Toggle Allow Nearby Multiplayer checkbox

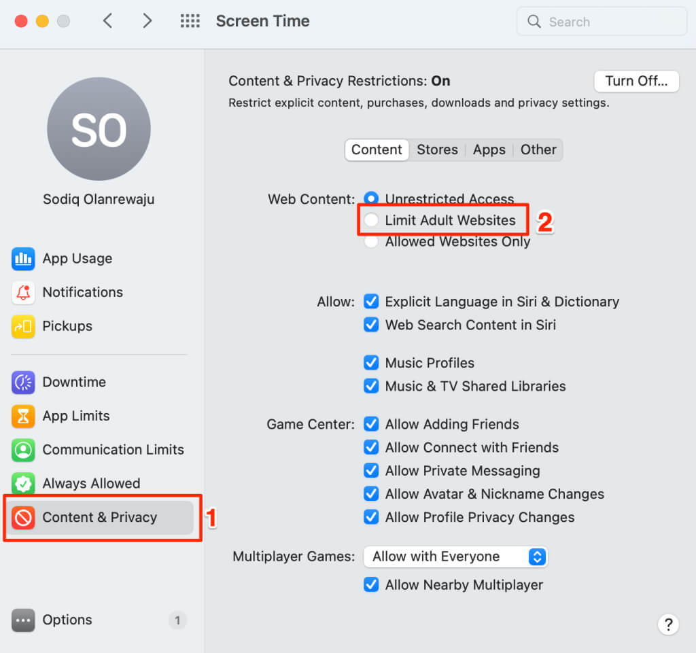(x=371, y=585)
